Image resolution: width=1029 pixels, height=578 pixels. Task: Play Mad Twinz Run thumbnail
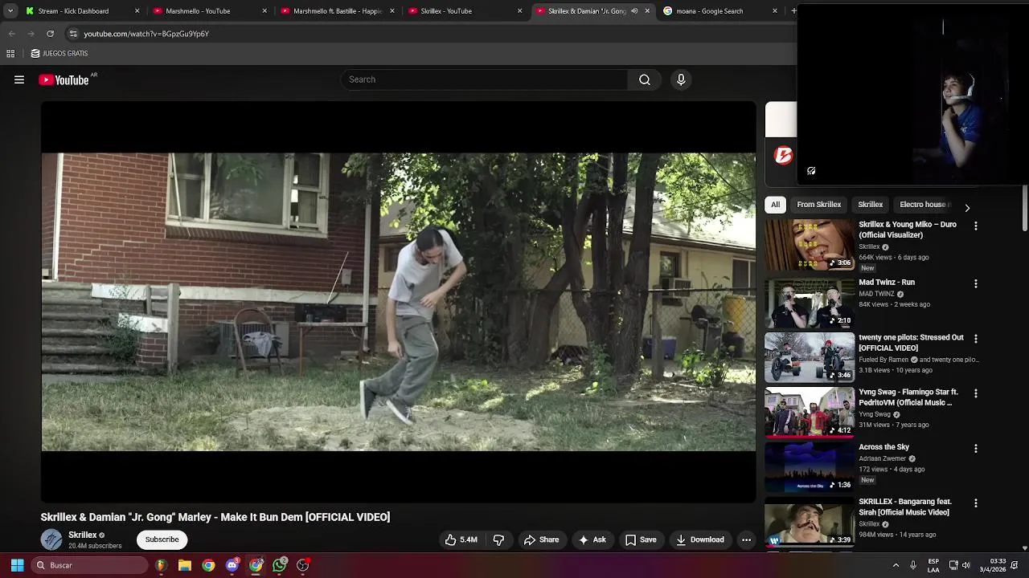[x=810, y=303]
